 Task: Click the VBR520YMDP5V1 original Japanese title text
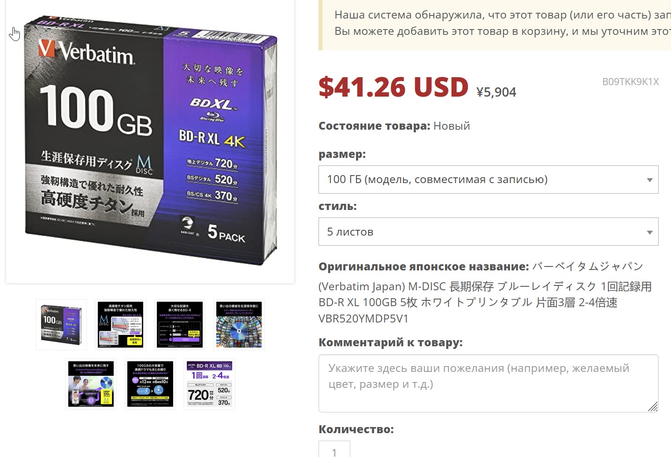[363, 318]
